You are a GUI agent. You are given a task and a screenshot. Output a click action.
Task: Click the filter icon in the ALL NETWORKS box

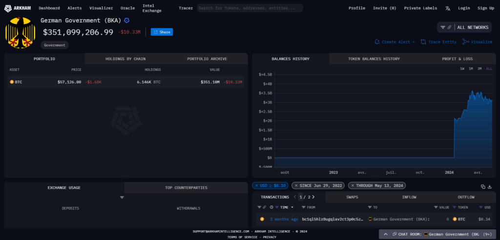(443, 27)
